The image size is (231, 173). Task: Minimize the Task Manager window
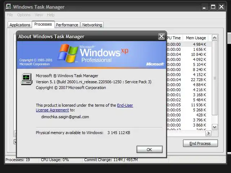pyautogui.click(x=204, y=7)
